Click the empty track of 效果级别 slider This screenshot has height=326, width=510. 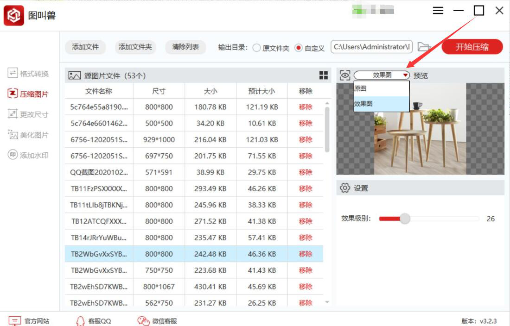point(444,219)
